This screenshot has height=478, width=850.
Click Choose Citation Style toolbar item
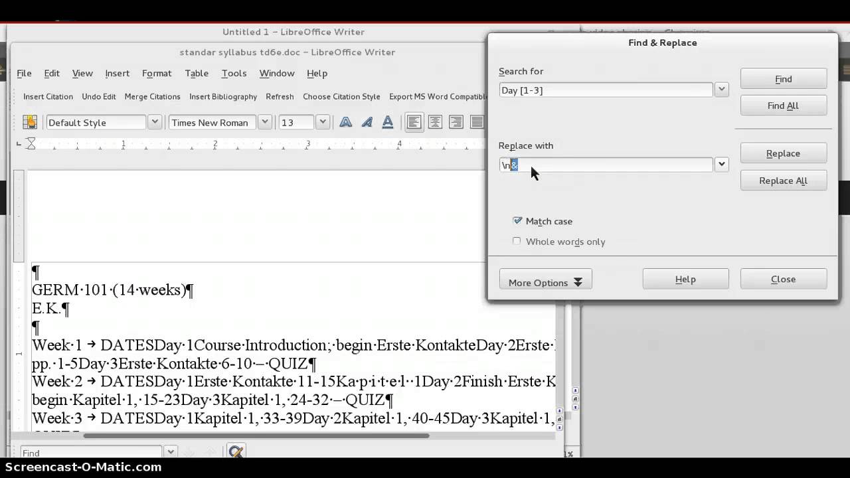[x=341, y=96]
